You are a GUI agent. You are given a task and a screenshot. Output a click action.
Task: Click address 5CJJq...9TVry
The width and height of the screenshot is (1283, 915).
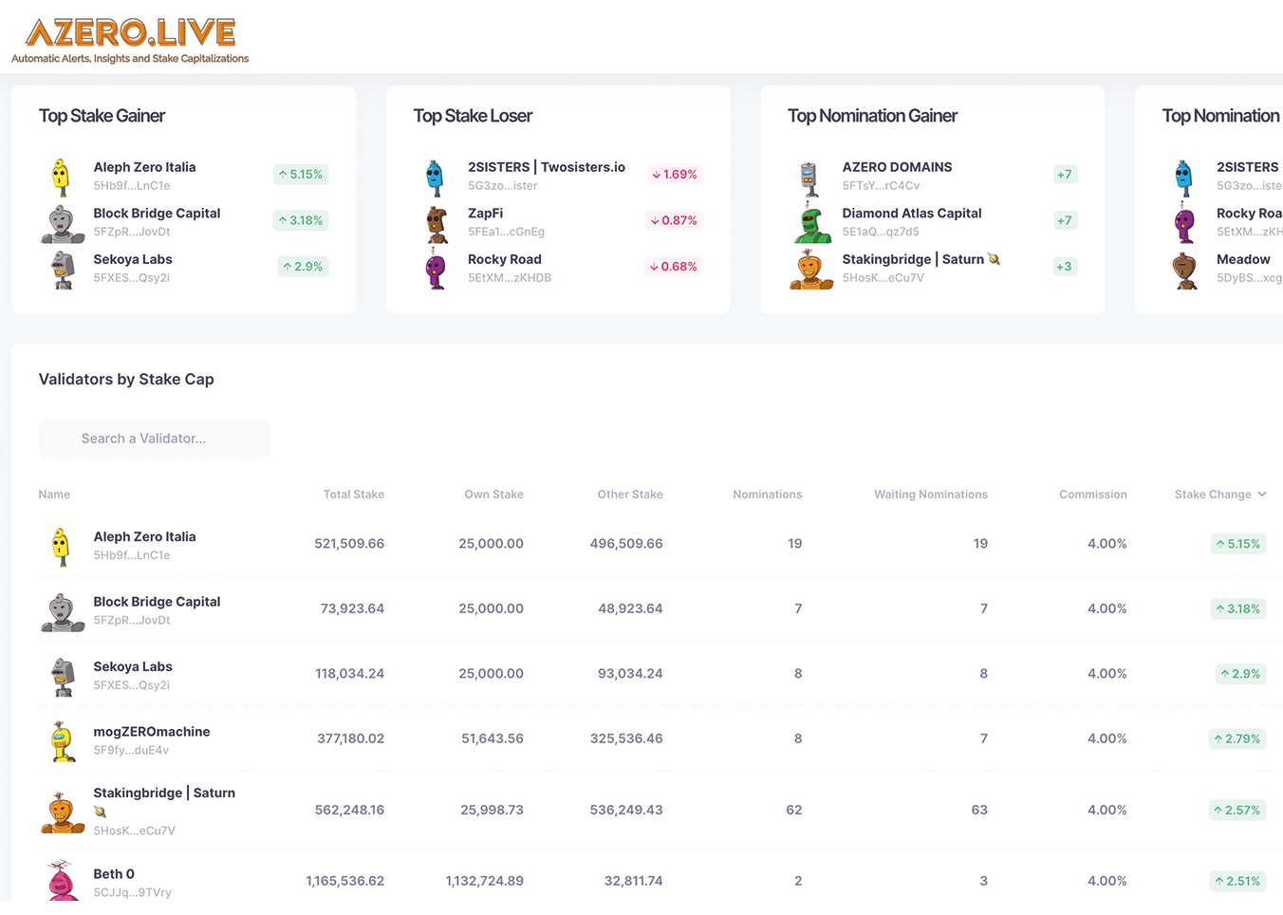(x=132, y=892)
